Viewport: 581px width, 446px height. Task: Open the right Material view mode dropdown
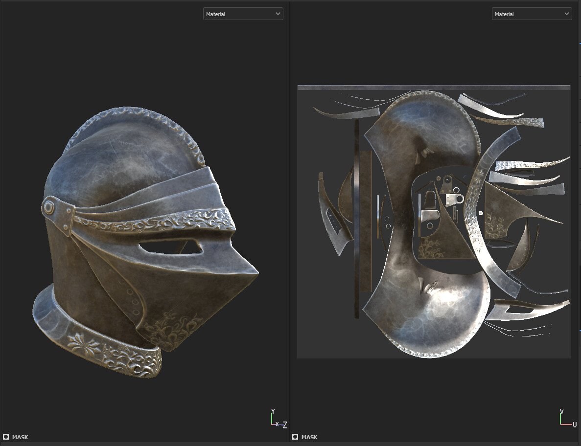[532, 14]
